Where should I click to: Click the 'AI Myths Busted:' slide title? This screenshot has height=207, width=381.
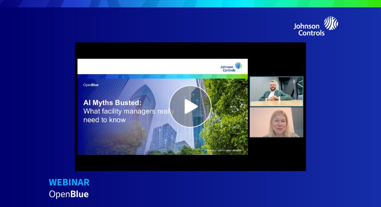tap(112, 103)
